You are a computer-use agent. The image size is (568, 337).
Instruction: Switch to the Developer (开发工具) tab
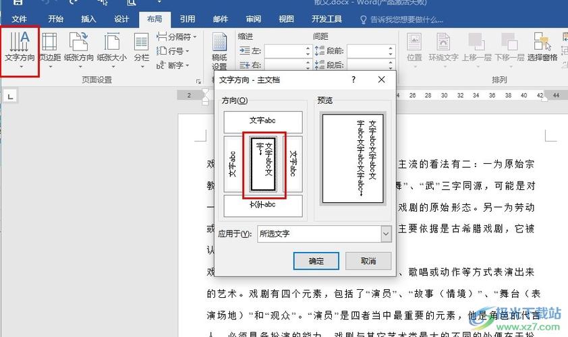tap(326, 19)
